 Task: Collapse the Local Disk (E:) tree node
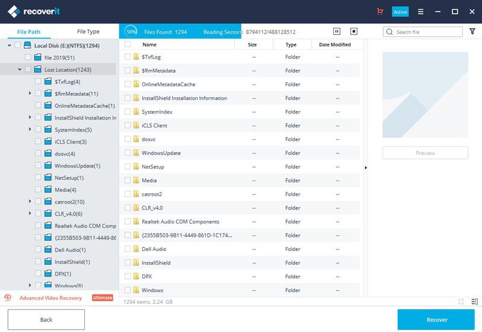point(9,45)
